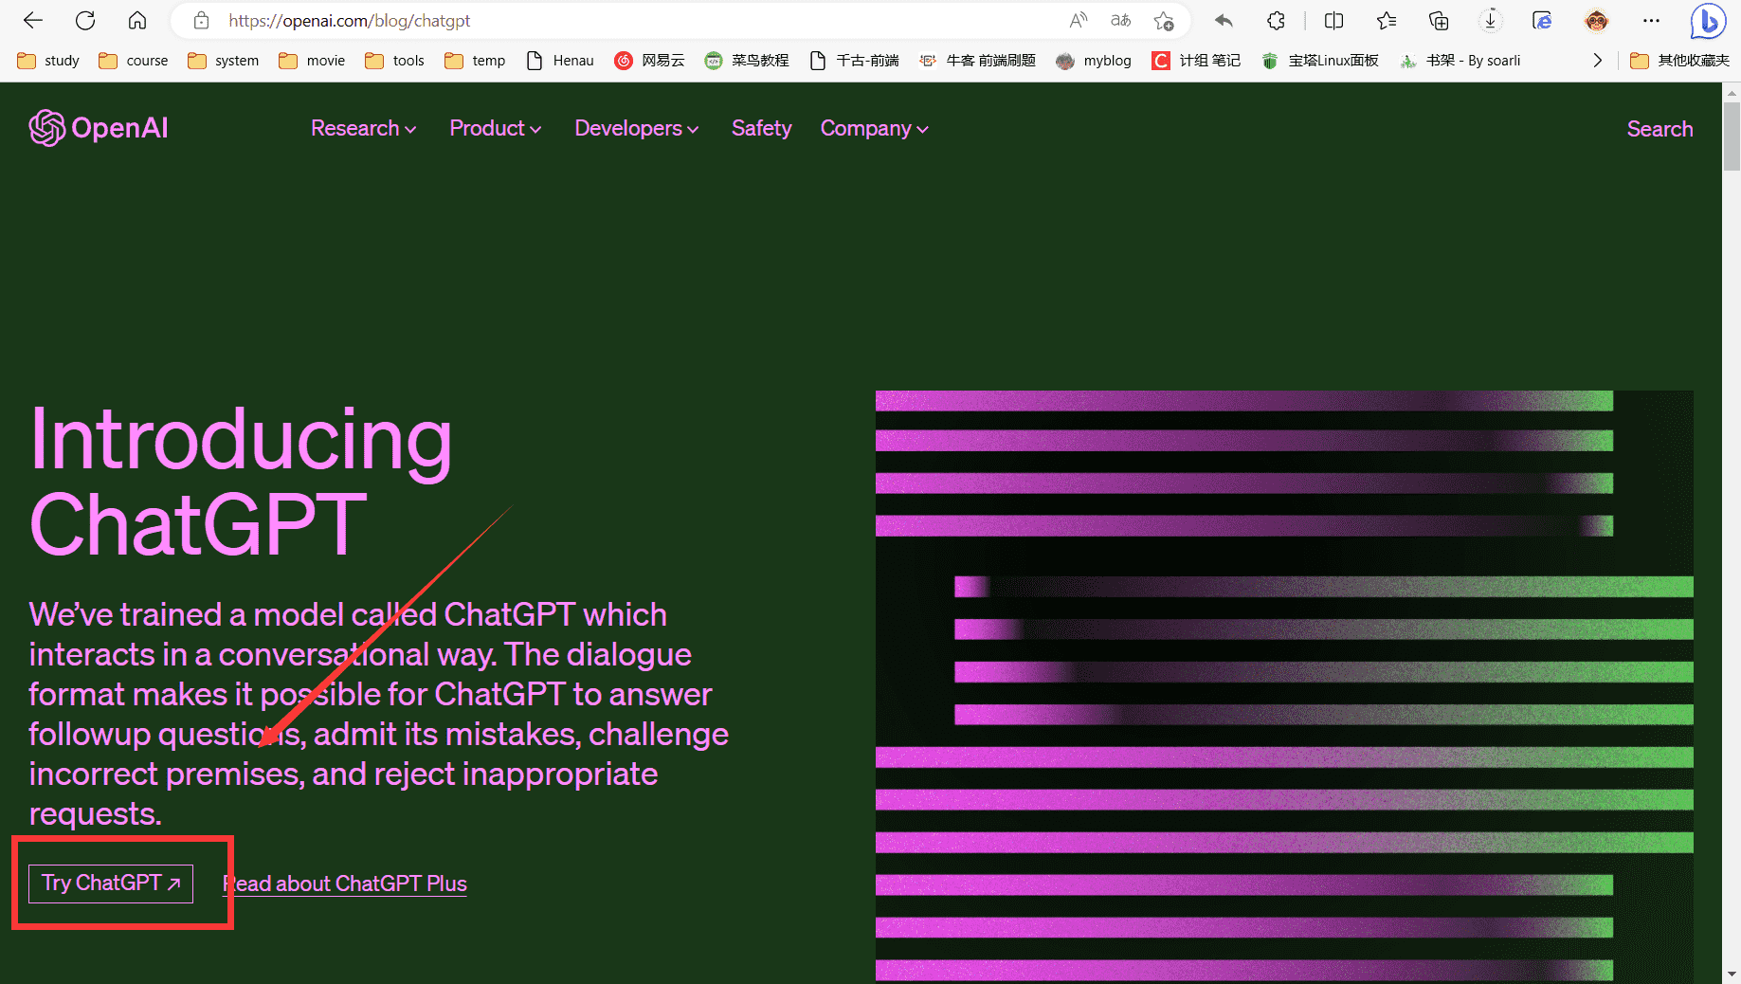Click the vertical scrollbar thumb
This screenshot has height=984, width=1741.
pos(1732,135)
